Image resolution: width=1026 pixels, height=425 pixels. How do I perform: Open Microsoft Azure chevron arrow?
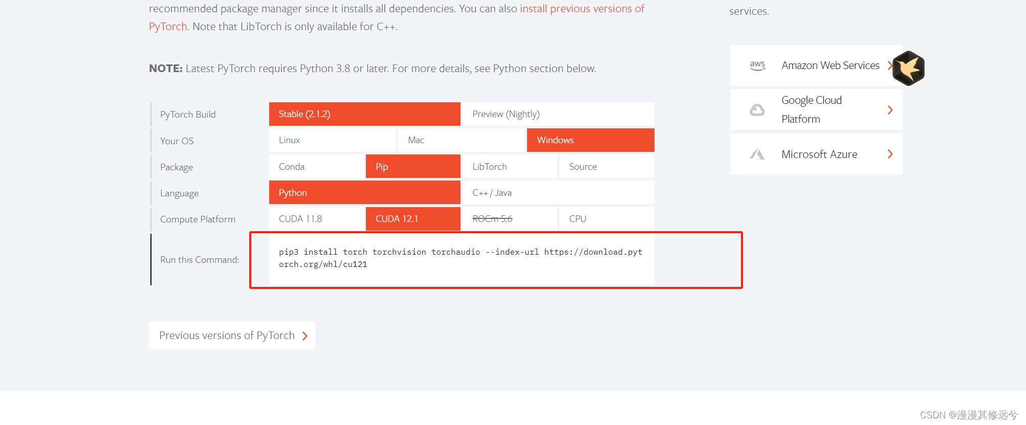tap(890, 154)
